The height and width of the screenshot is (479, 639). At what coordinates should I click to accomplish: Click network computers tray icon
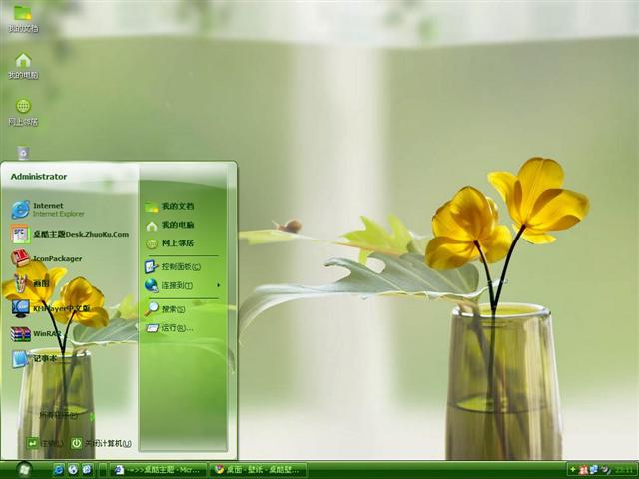594,470
